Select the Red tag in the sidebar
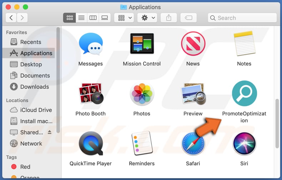 [29, 167]
